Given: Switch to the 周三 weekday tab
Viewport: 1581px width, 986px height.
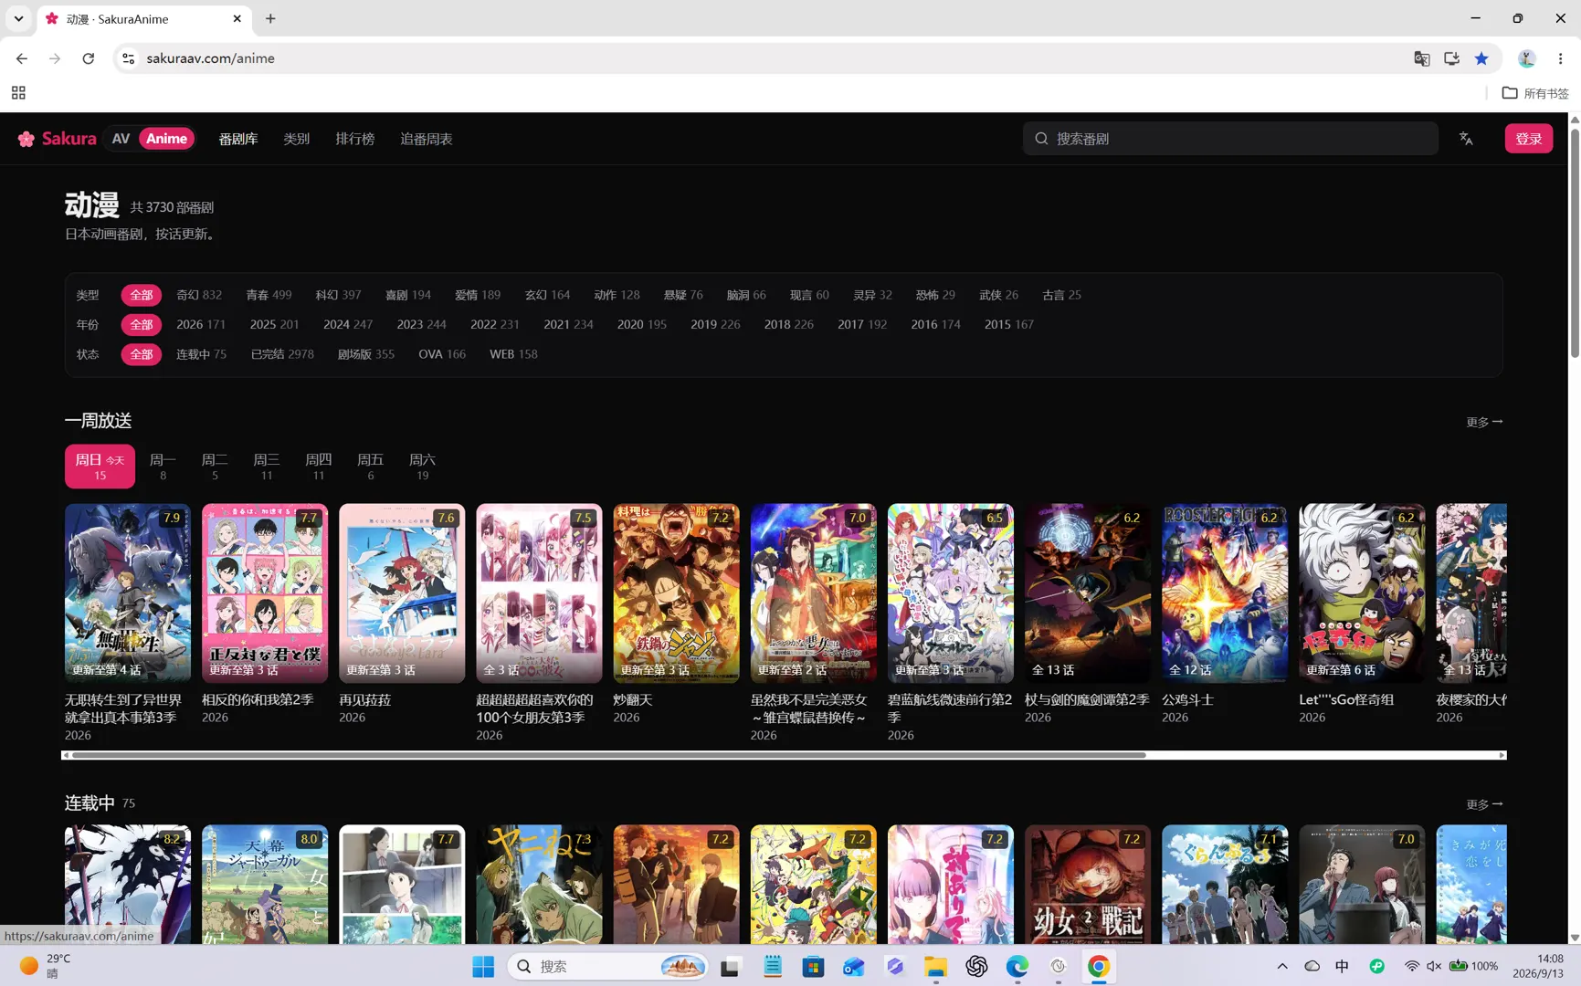Looking at the screenshot, I should tap(267, 467).
